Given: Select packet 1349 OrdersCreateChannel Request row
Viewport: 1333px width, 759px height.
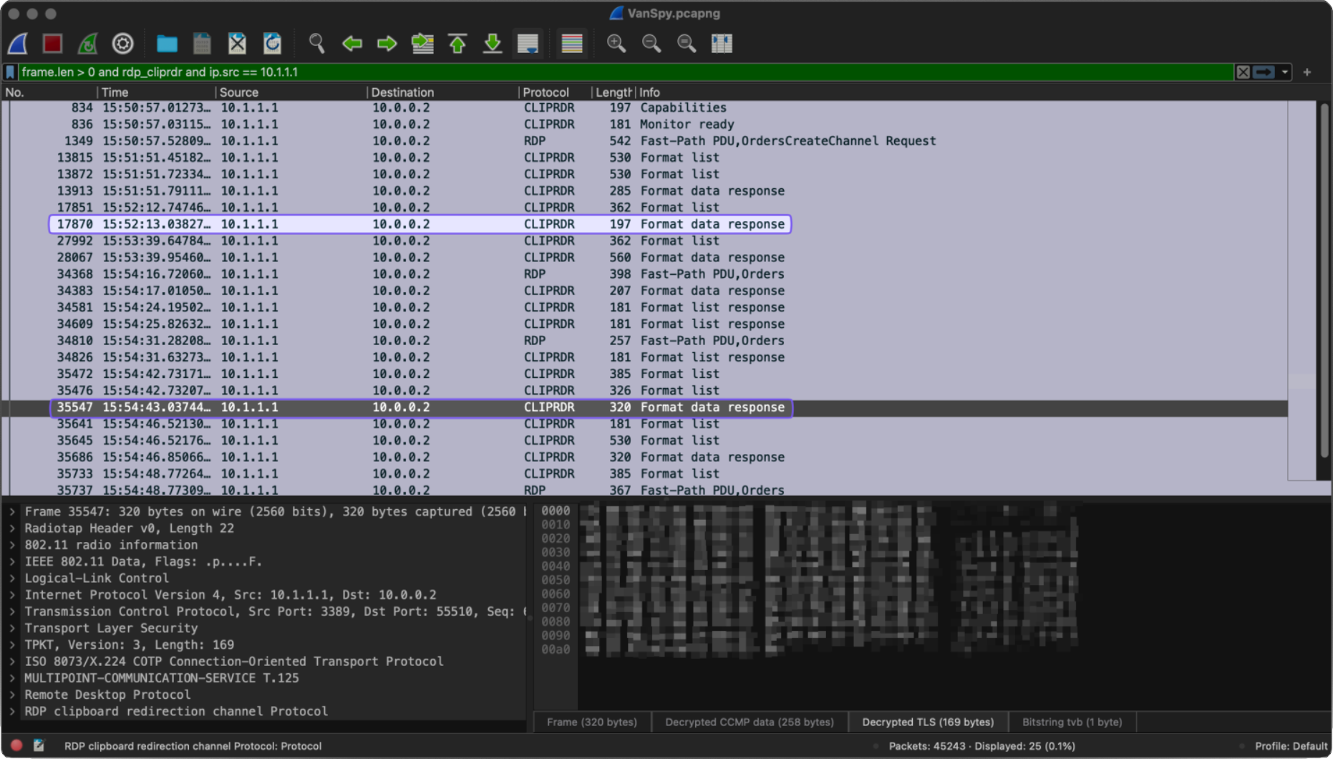Looking at the screenshot, I should 644,141.
